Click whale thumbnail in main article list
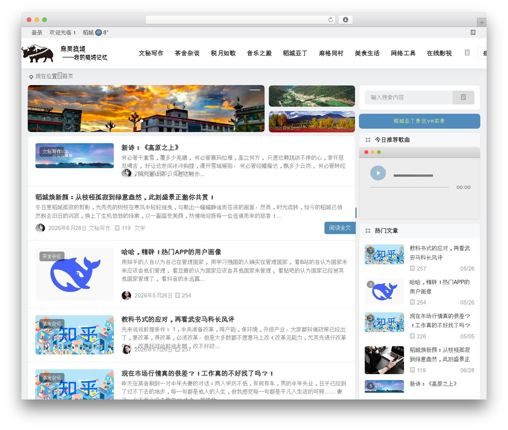Viewport: 508px width, 430px height. point(75,274)
